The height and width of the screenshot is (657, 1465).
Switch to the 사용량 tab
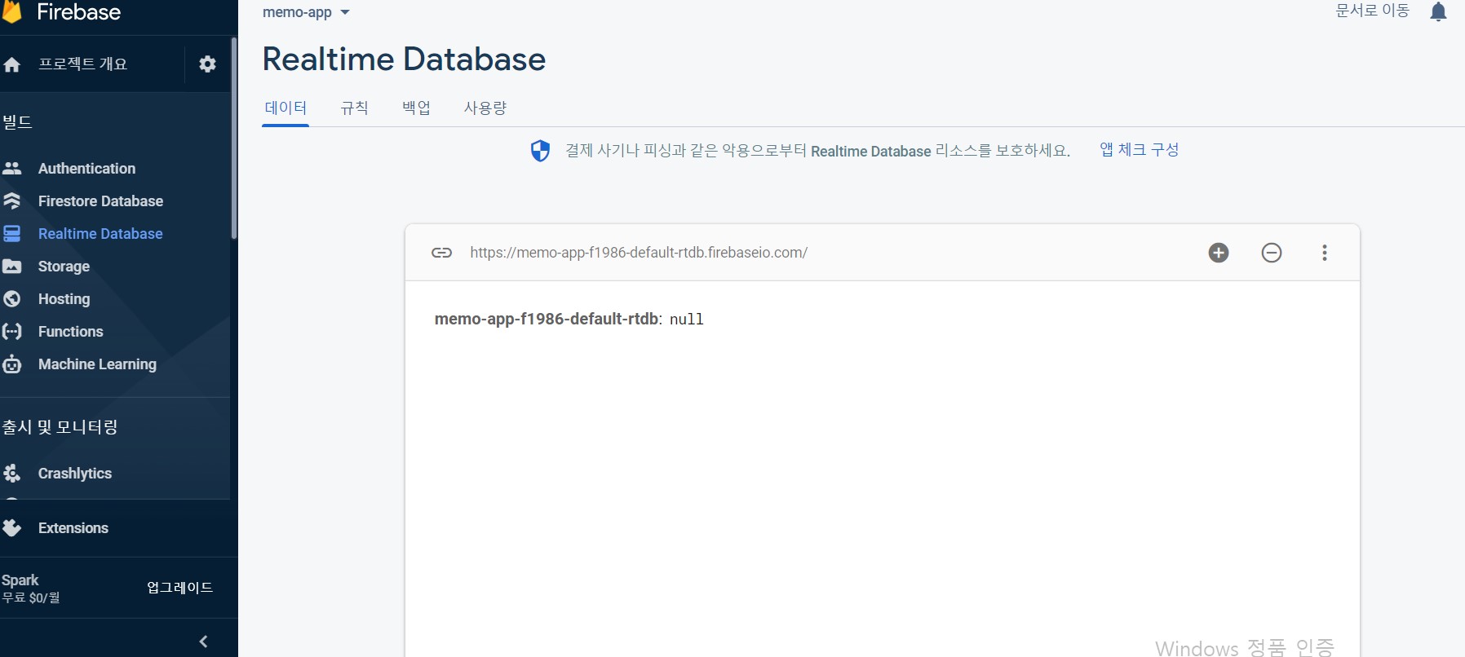coord(485,108)
